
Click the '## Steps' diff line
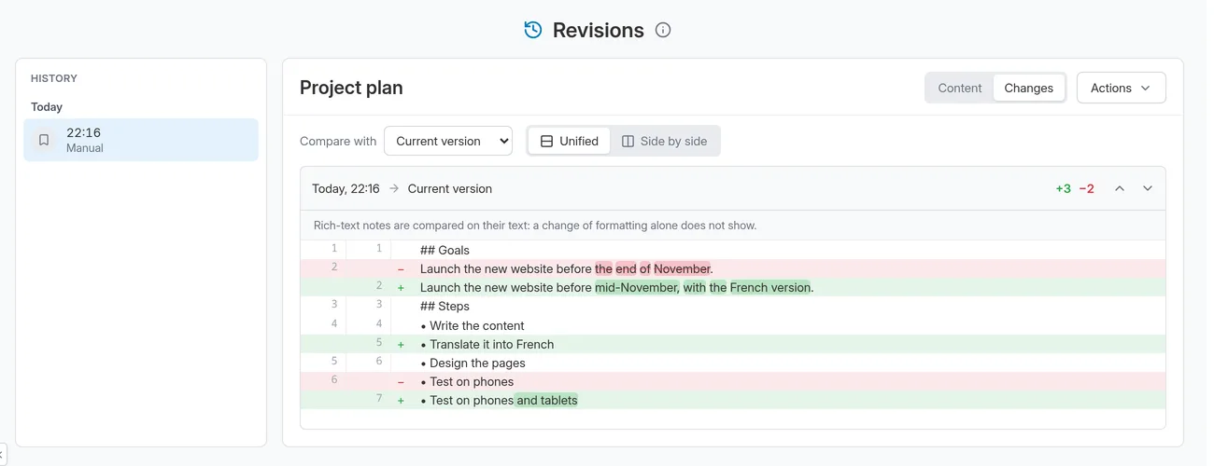coord(733,306)
